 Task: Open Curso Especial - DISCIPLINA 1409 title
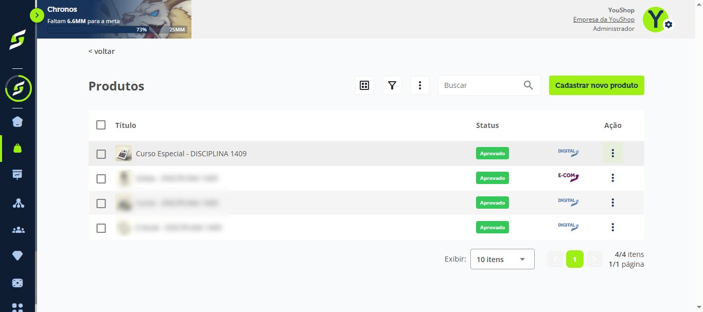(x=191, y=153)
